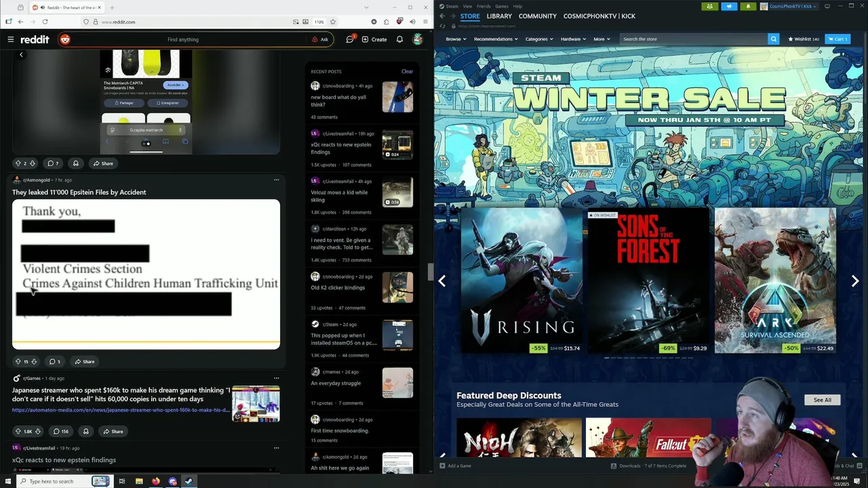Open 156 comments on Japanese streamer post
The width and height of the screenshot is (868, 488).
coord(61,431)
